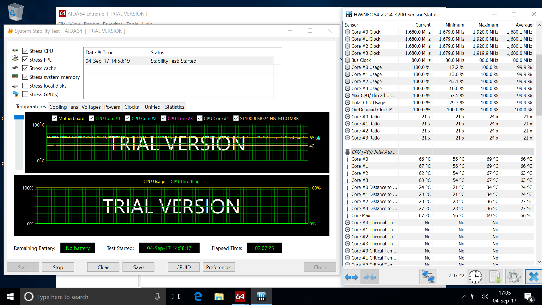The height and width of the screenshot is (305, 542).
Task: Switch to Cooling Fans tab
Action: click(x=64, y=107)
